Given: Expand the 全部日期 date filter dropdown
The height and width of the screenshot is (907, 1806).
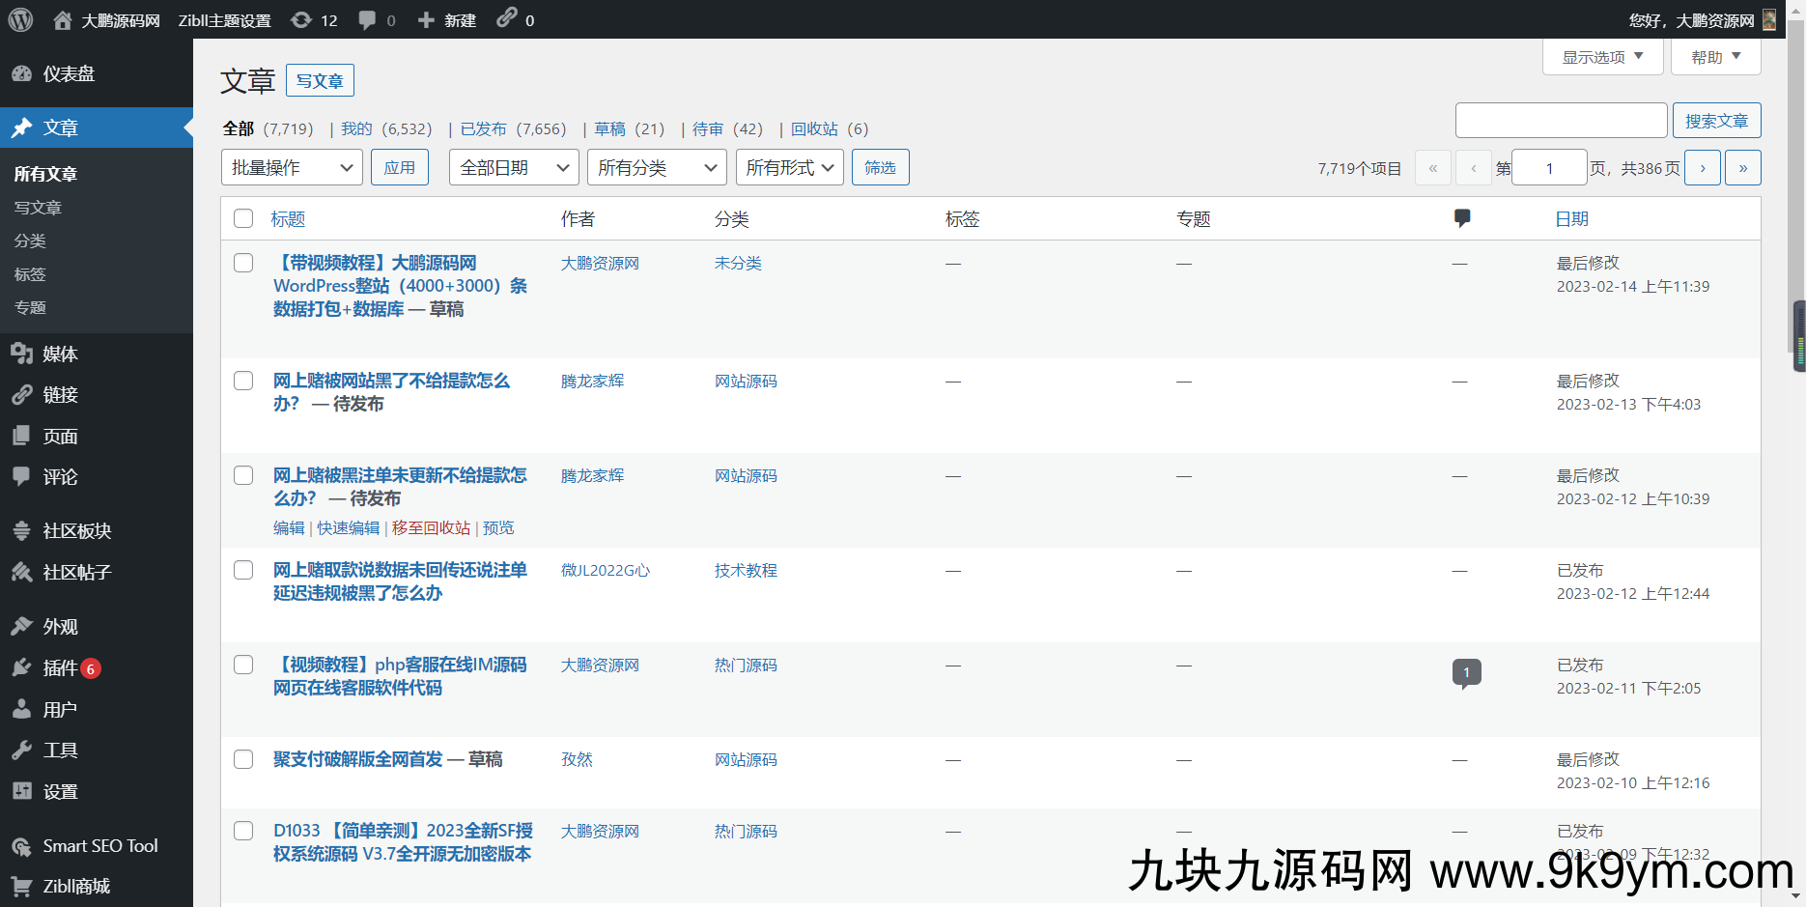Looking at the screenshot, I should click(514, 168).
